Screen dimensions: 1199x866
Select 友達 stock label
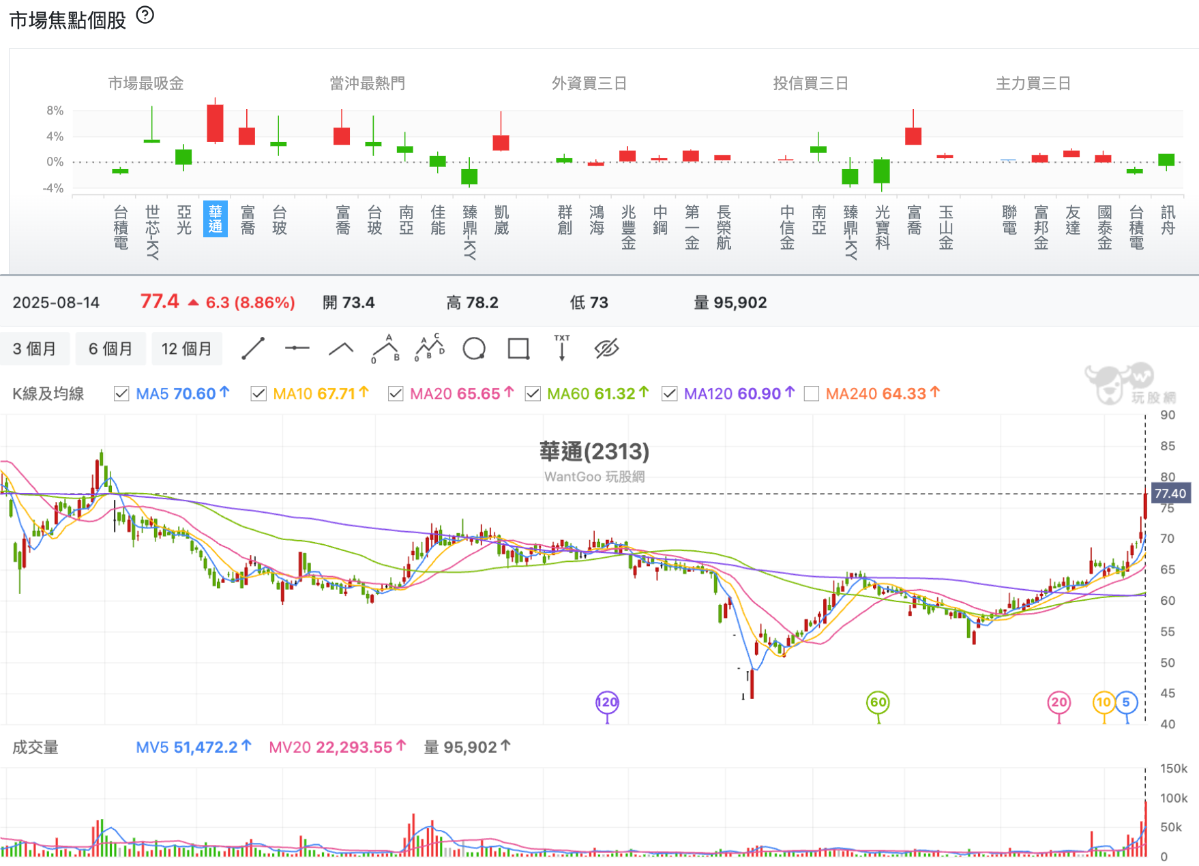tap(1073, 220)
